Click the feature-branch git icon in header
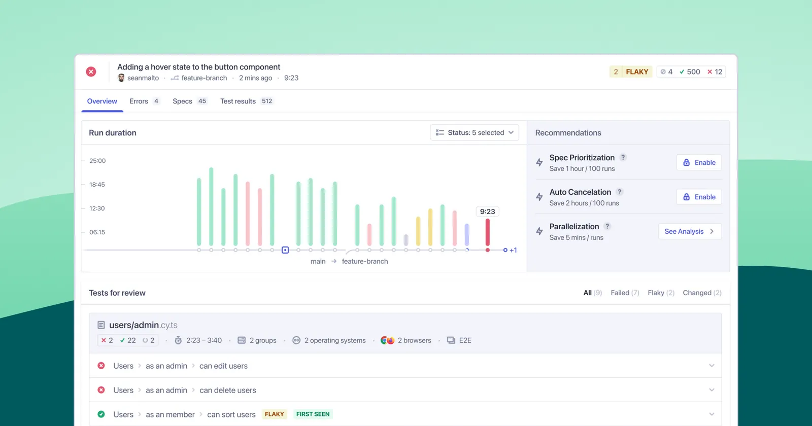The height and width of the screenshot is (426, 812). pyautogui.click(x=175, y=78)
